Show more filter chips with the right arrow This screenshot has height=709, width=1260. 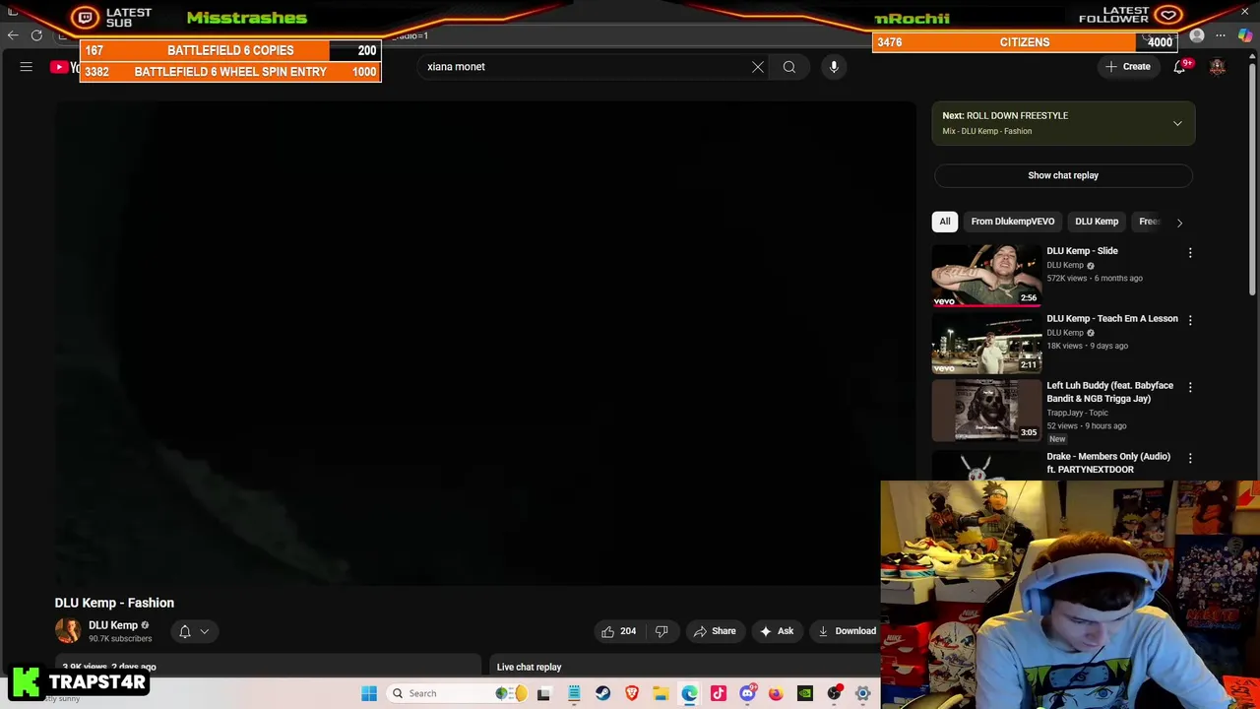click(1179, 222)
